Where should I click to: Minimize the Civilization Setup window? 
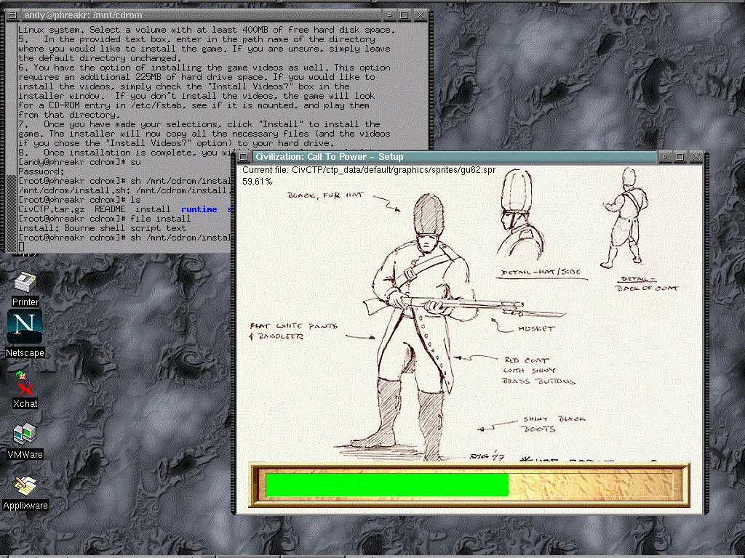coord(666,157)
